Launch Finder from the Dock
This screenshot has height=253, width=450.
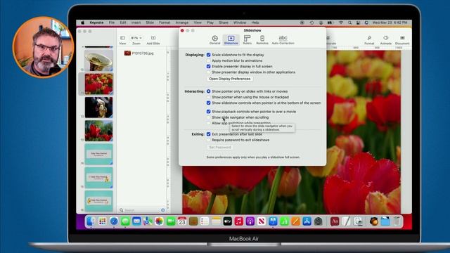point(91,221)
